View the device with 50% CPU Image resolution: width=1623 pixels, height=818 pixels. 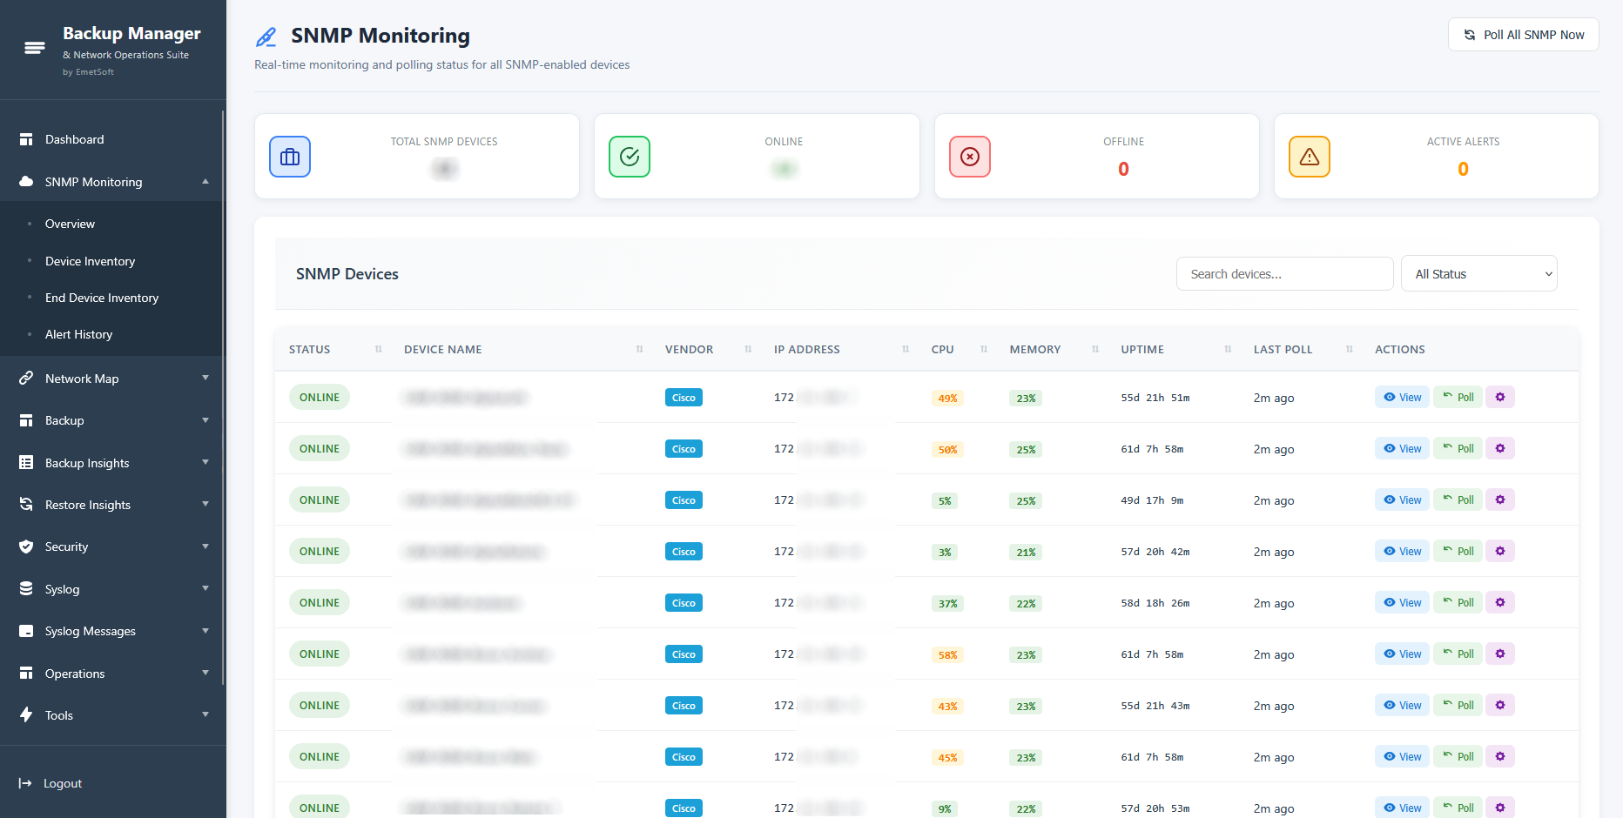(x=1402, y=448)
